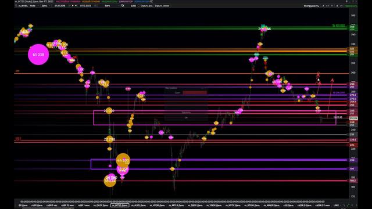The image size is (372, 209).
Task: Click the orange 322 price level label
Action: pos(353,52)
